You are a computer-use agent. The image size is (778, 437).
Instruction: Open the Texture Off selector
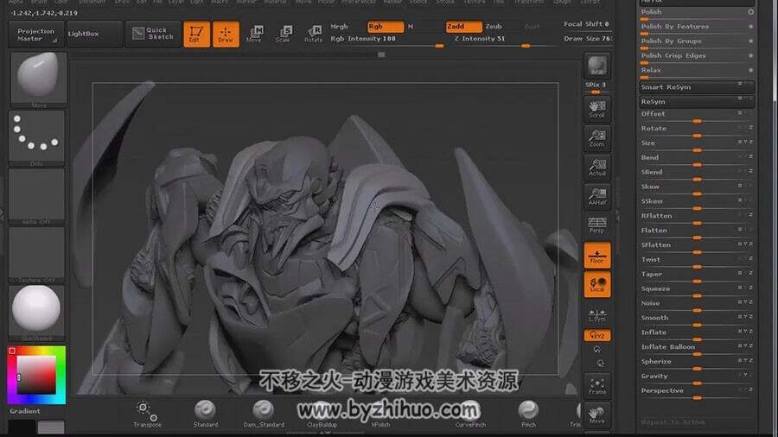pos(36,255)
